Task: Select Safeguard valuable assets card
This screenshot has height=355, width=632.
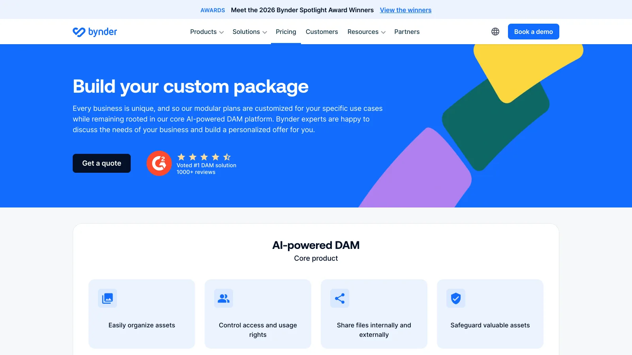Action: [490, 314]
